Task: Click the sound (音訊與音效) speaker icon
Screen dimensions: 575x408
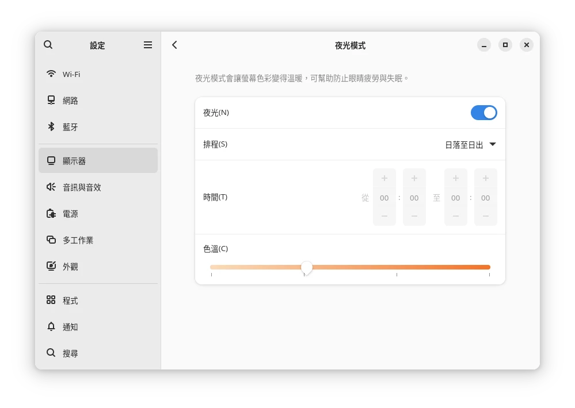Action: [51, 187]
